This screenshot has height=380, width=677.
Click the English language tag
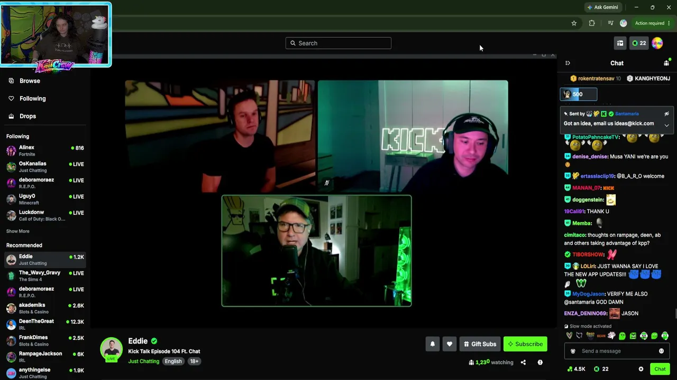(x=173, y=362)
